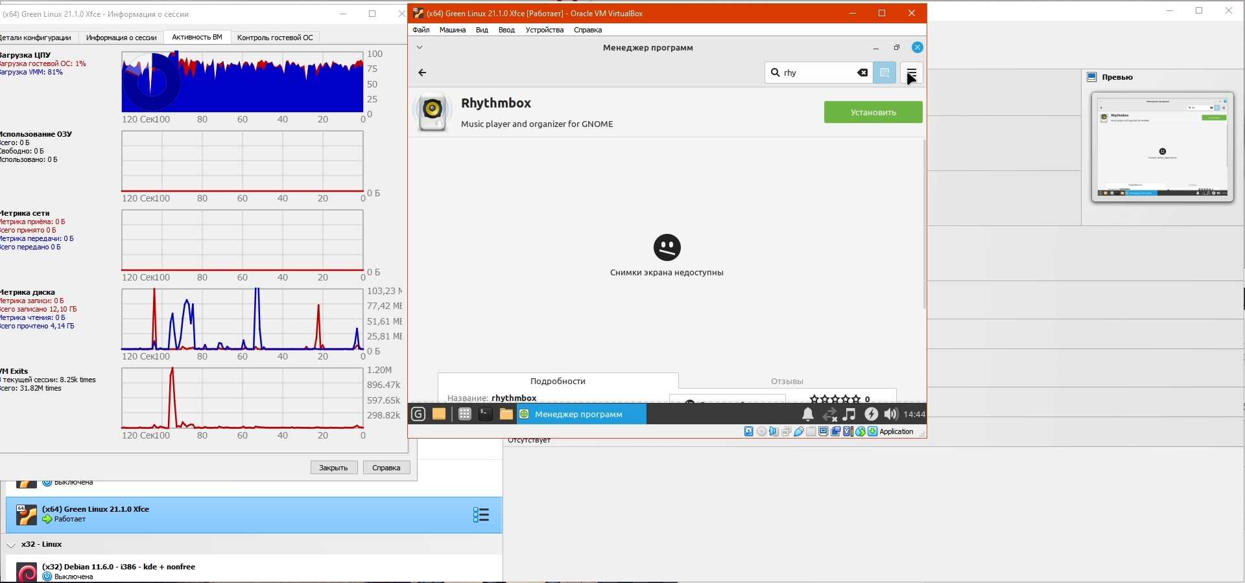Click the VM Exits chart

[x=243, y=398]
